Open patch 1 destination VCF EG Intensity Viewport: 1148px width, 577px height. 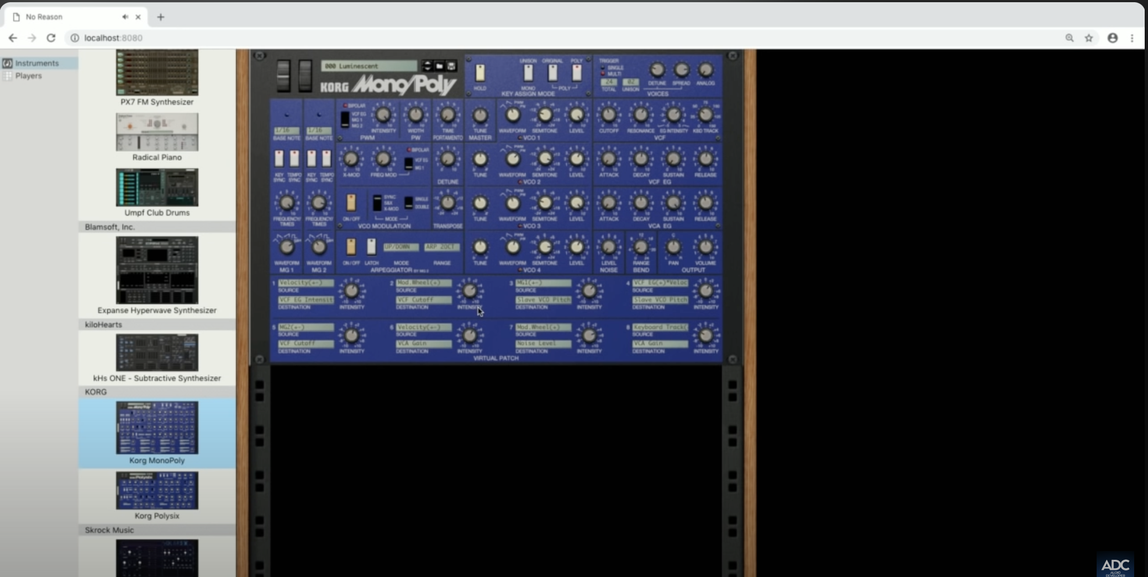tap(306, 300)
